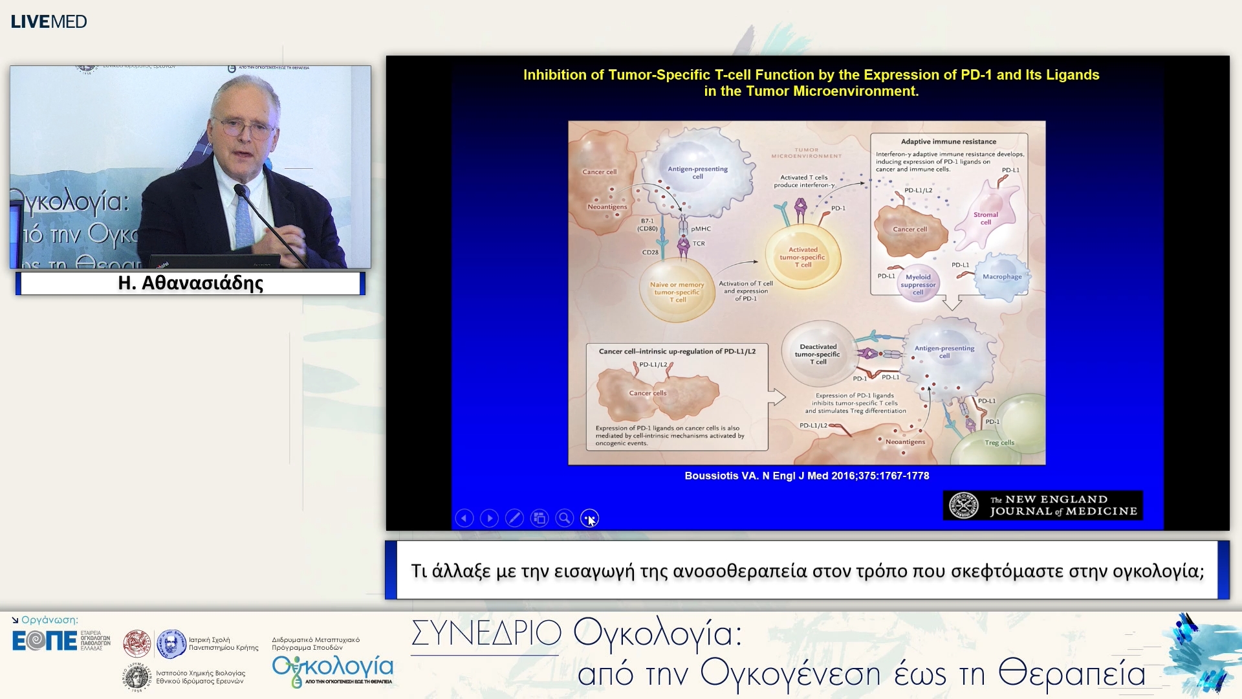Viewport: 1242px width, 699px height.
Task: Open the more slideshow options menu
Action: pyautogui.click(x=589, y=518)
